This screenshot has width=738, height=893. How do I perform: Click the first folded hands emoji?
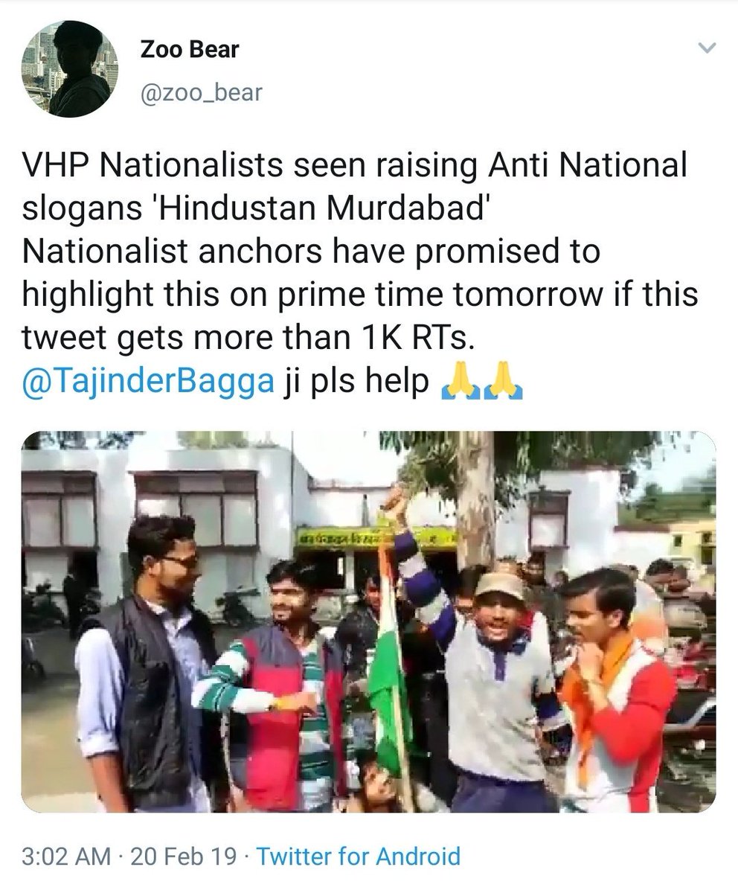tap(461, 385)
